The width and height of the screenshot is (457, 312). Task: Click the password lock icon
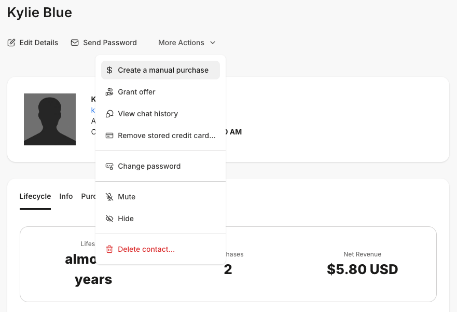coord(109,166)
